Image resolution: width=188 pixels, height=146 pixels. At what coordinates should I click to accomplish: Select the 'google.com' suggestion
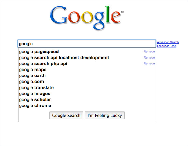click(x=31, y=82)
